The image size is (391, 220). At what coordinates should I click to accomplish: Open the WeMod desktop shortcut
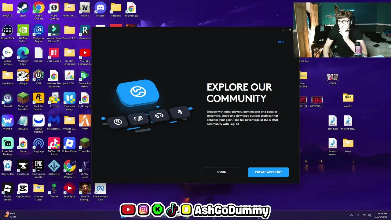click(x=8, y=123)
